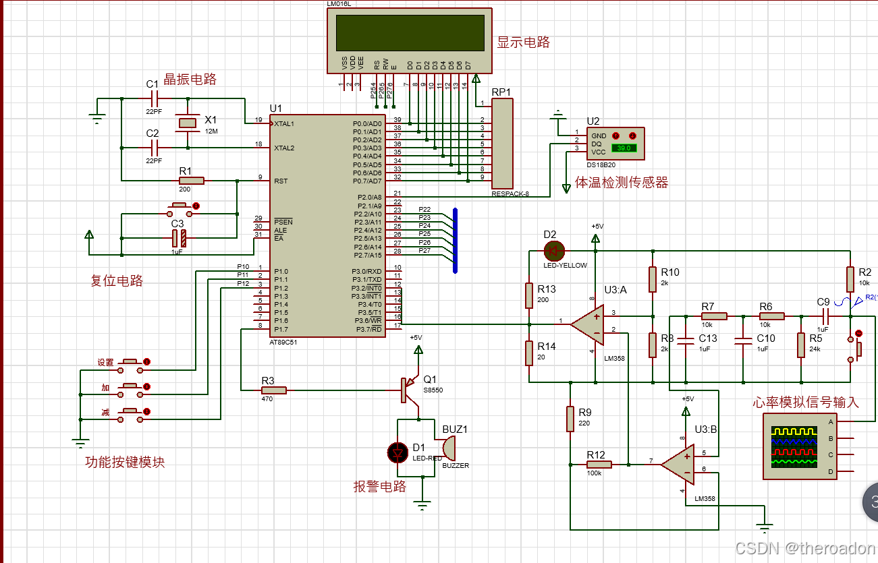This screenshot has height=563, width=878.
Task: Select capacitor C9 1uF
Action: 825,316
